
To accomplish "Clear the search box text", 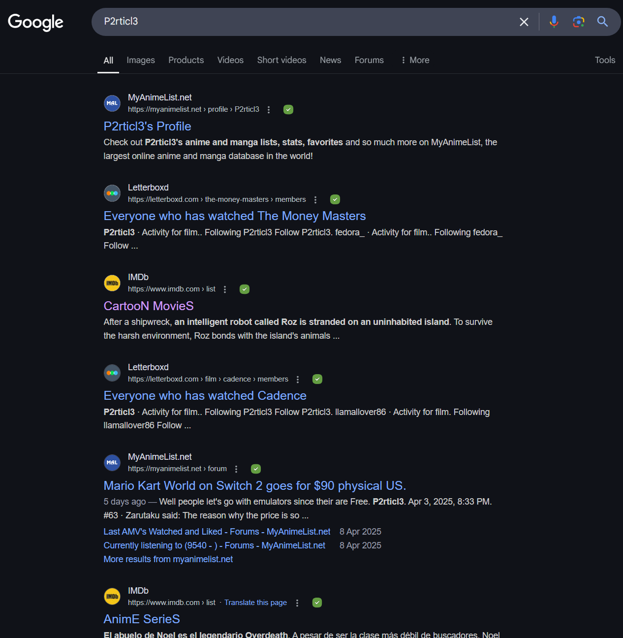I will click(x=524, y=22).
